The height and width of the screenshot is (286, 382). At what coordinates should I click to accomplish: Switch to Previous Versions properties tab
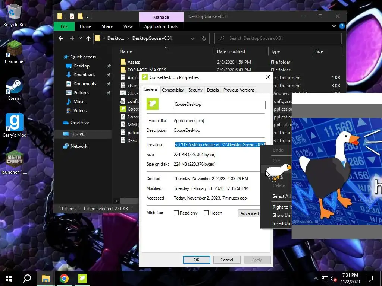pyautogui.click(x=239, y=90)
